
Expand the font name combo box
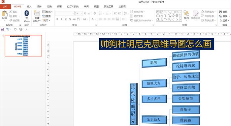click(x=65, y=13)
